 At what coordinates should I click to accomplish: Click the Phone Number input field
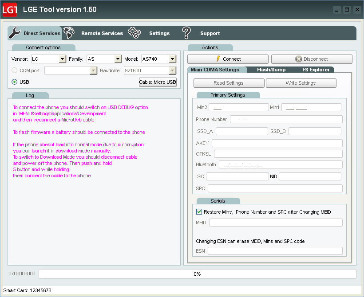tap(286, 119)
